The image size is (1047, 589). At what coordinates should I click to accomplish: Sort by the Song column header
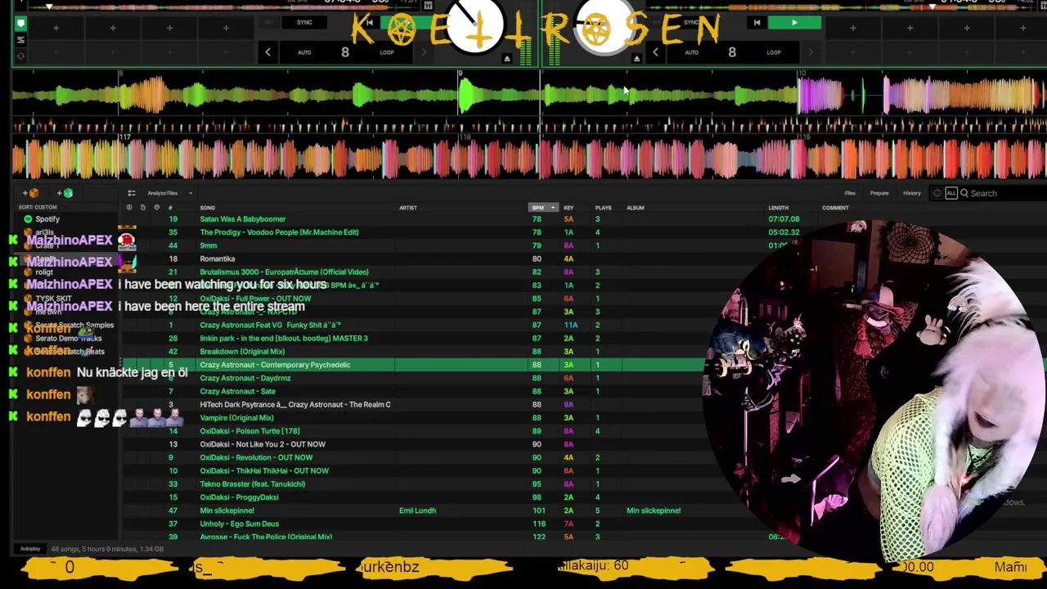pos(207,208)
